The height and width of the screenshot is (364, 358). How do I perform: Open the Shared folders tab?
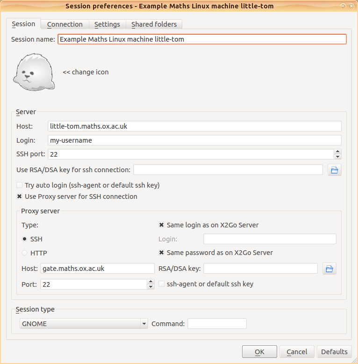(x=154, y=24)
